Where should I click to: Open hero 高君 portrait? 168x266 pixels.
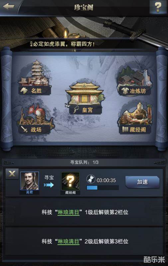click(x=30, y=181)
